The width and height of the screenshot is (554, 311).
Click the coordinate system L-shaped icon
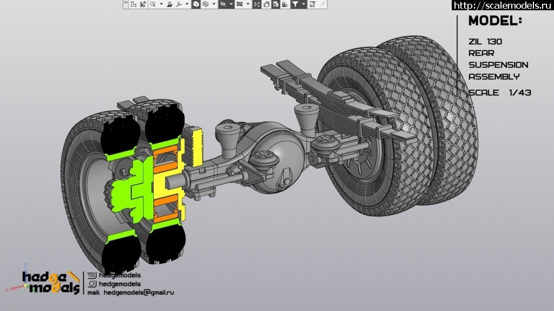click(x=134, y=4)
